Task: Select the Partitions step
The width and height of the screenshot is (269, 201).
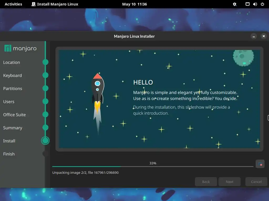Action: (13, 88)
